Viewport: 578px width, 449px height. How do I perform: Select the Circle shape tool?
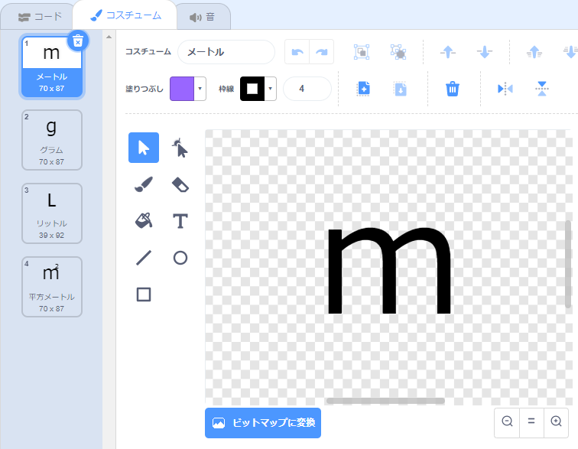180,258
